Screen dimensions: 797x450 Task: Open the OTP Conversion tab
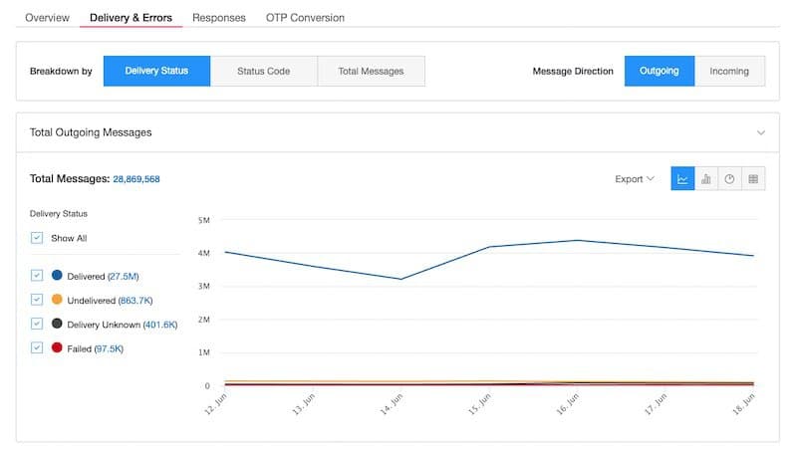[x=305, y=18]
